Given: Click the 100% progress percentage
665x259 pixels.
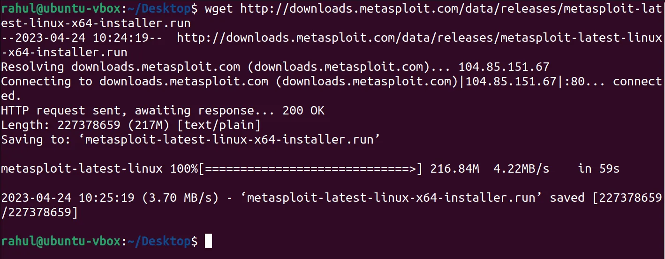Looking at the screenshot, I should (x=184, y=168).
